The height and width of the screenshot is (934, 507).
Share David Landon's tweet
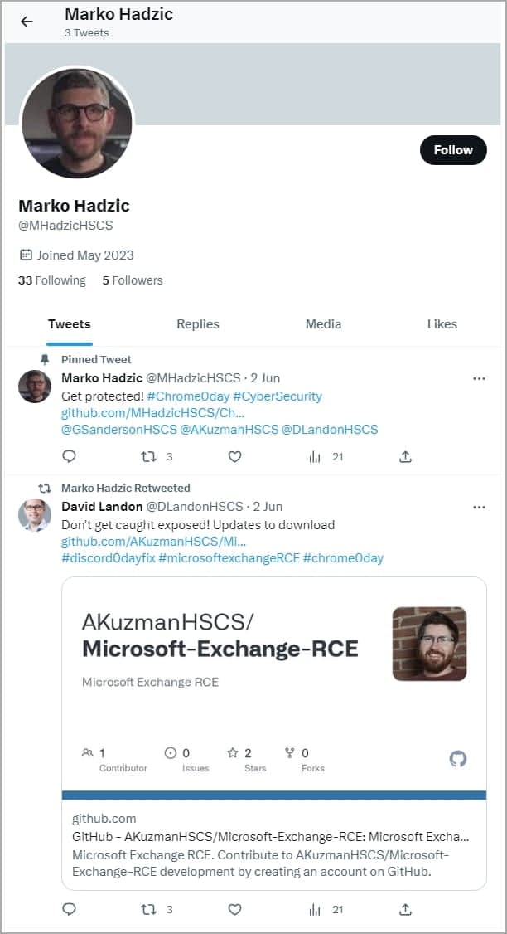point(405,909)
